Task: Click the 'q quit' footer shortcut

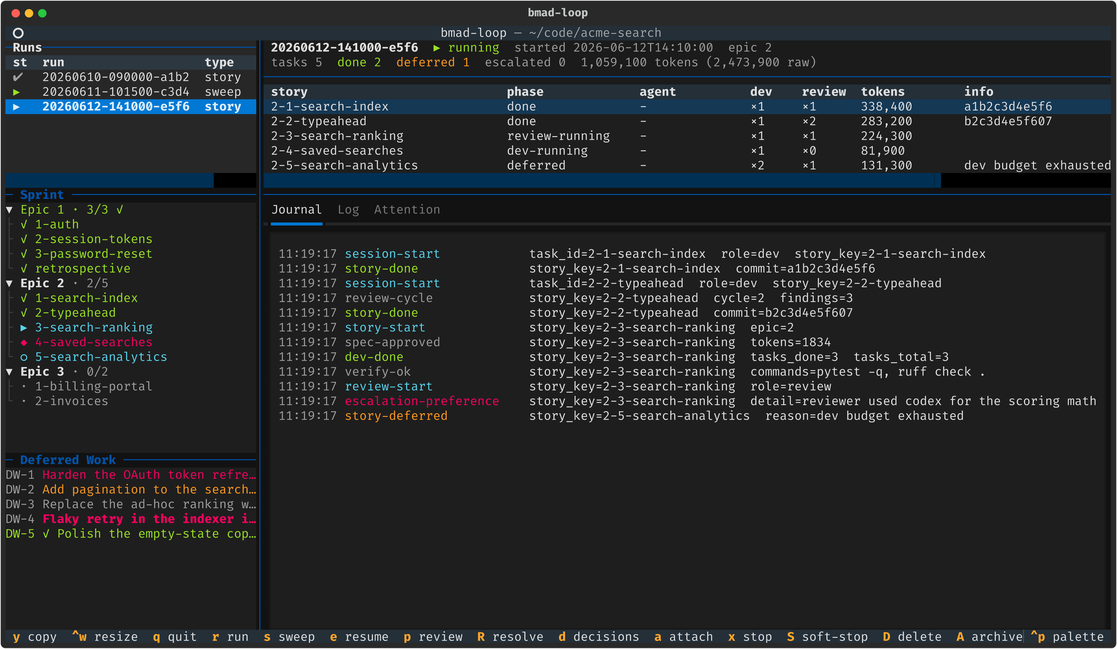Action: [x=175, y=637]
